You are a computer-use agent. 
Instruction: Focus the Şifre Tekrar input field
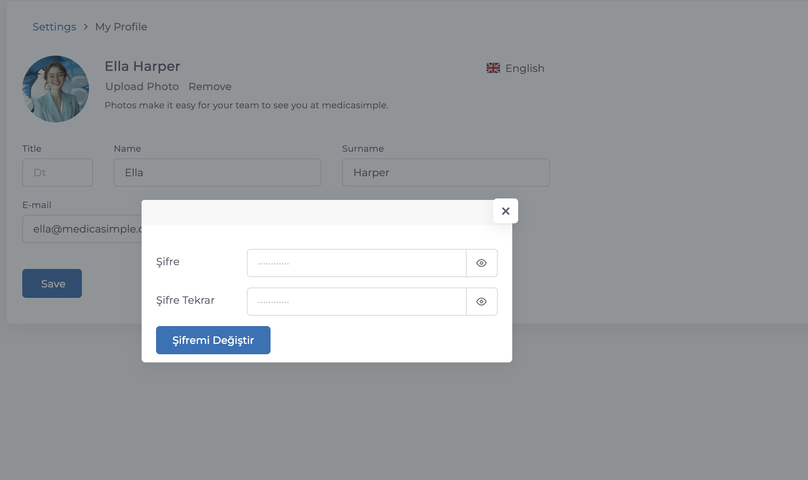[356, 302]
